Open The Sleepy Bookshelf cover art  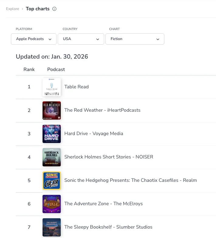pyautogui.click(x=52, y=227)
